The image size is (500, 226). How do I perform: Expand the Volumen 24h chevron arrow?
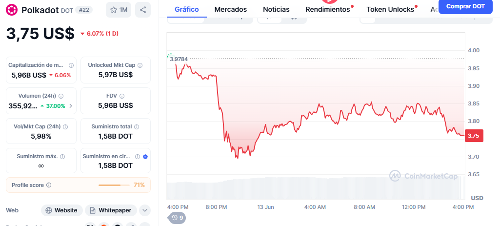[x=71, y=106]
